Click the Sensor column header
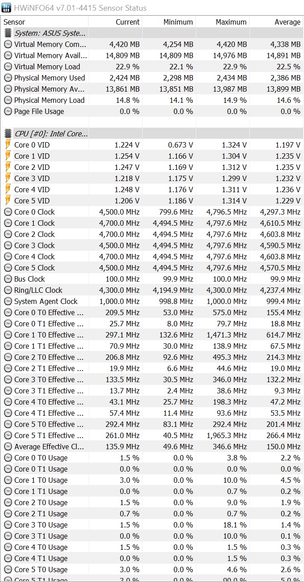The image size is (304, 582). pos(45,22)
